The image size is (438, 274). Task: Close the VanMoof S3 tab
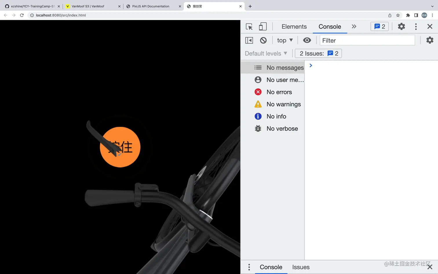click(119, 6)
